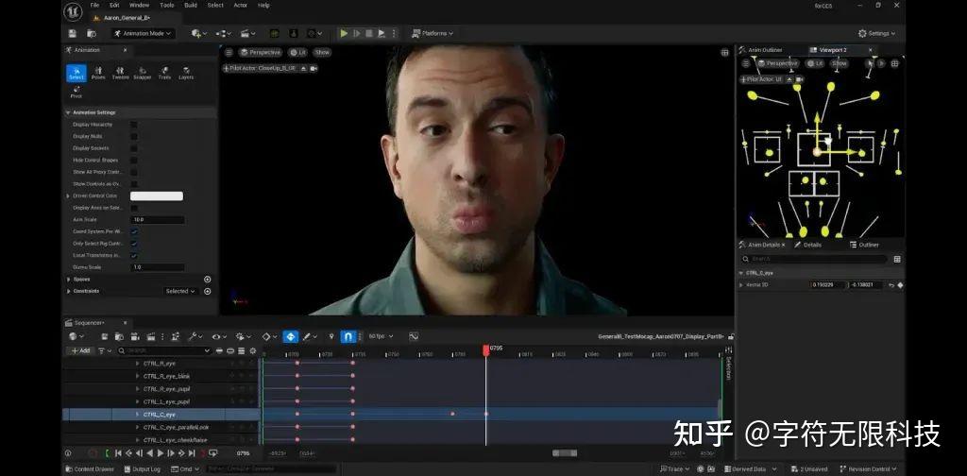Enable Display Sockets checkbox
The height and width of the screenshot is (476, 967).
(134, 148)
